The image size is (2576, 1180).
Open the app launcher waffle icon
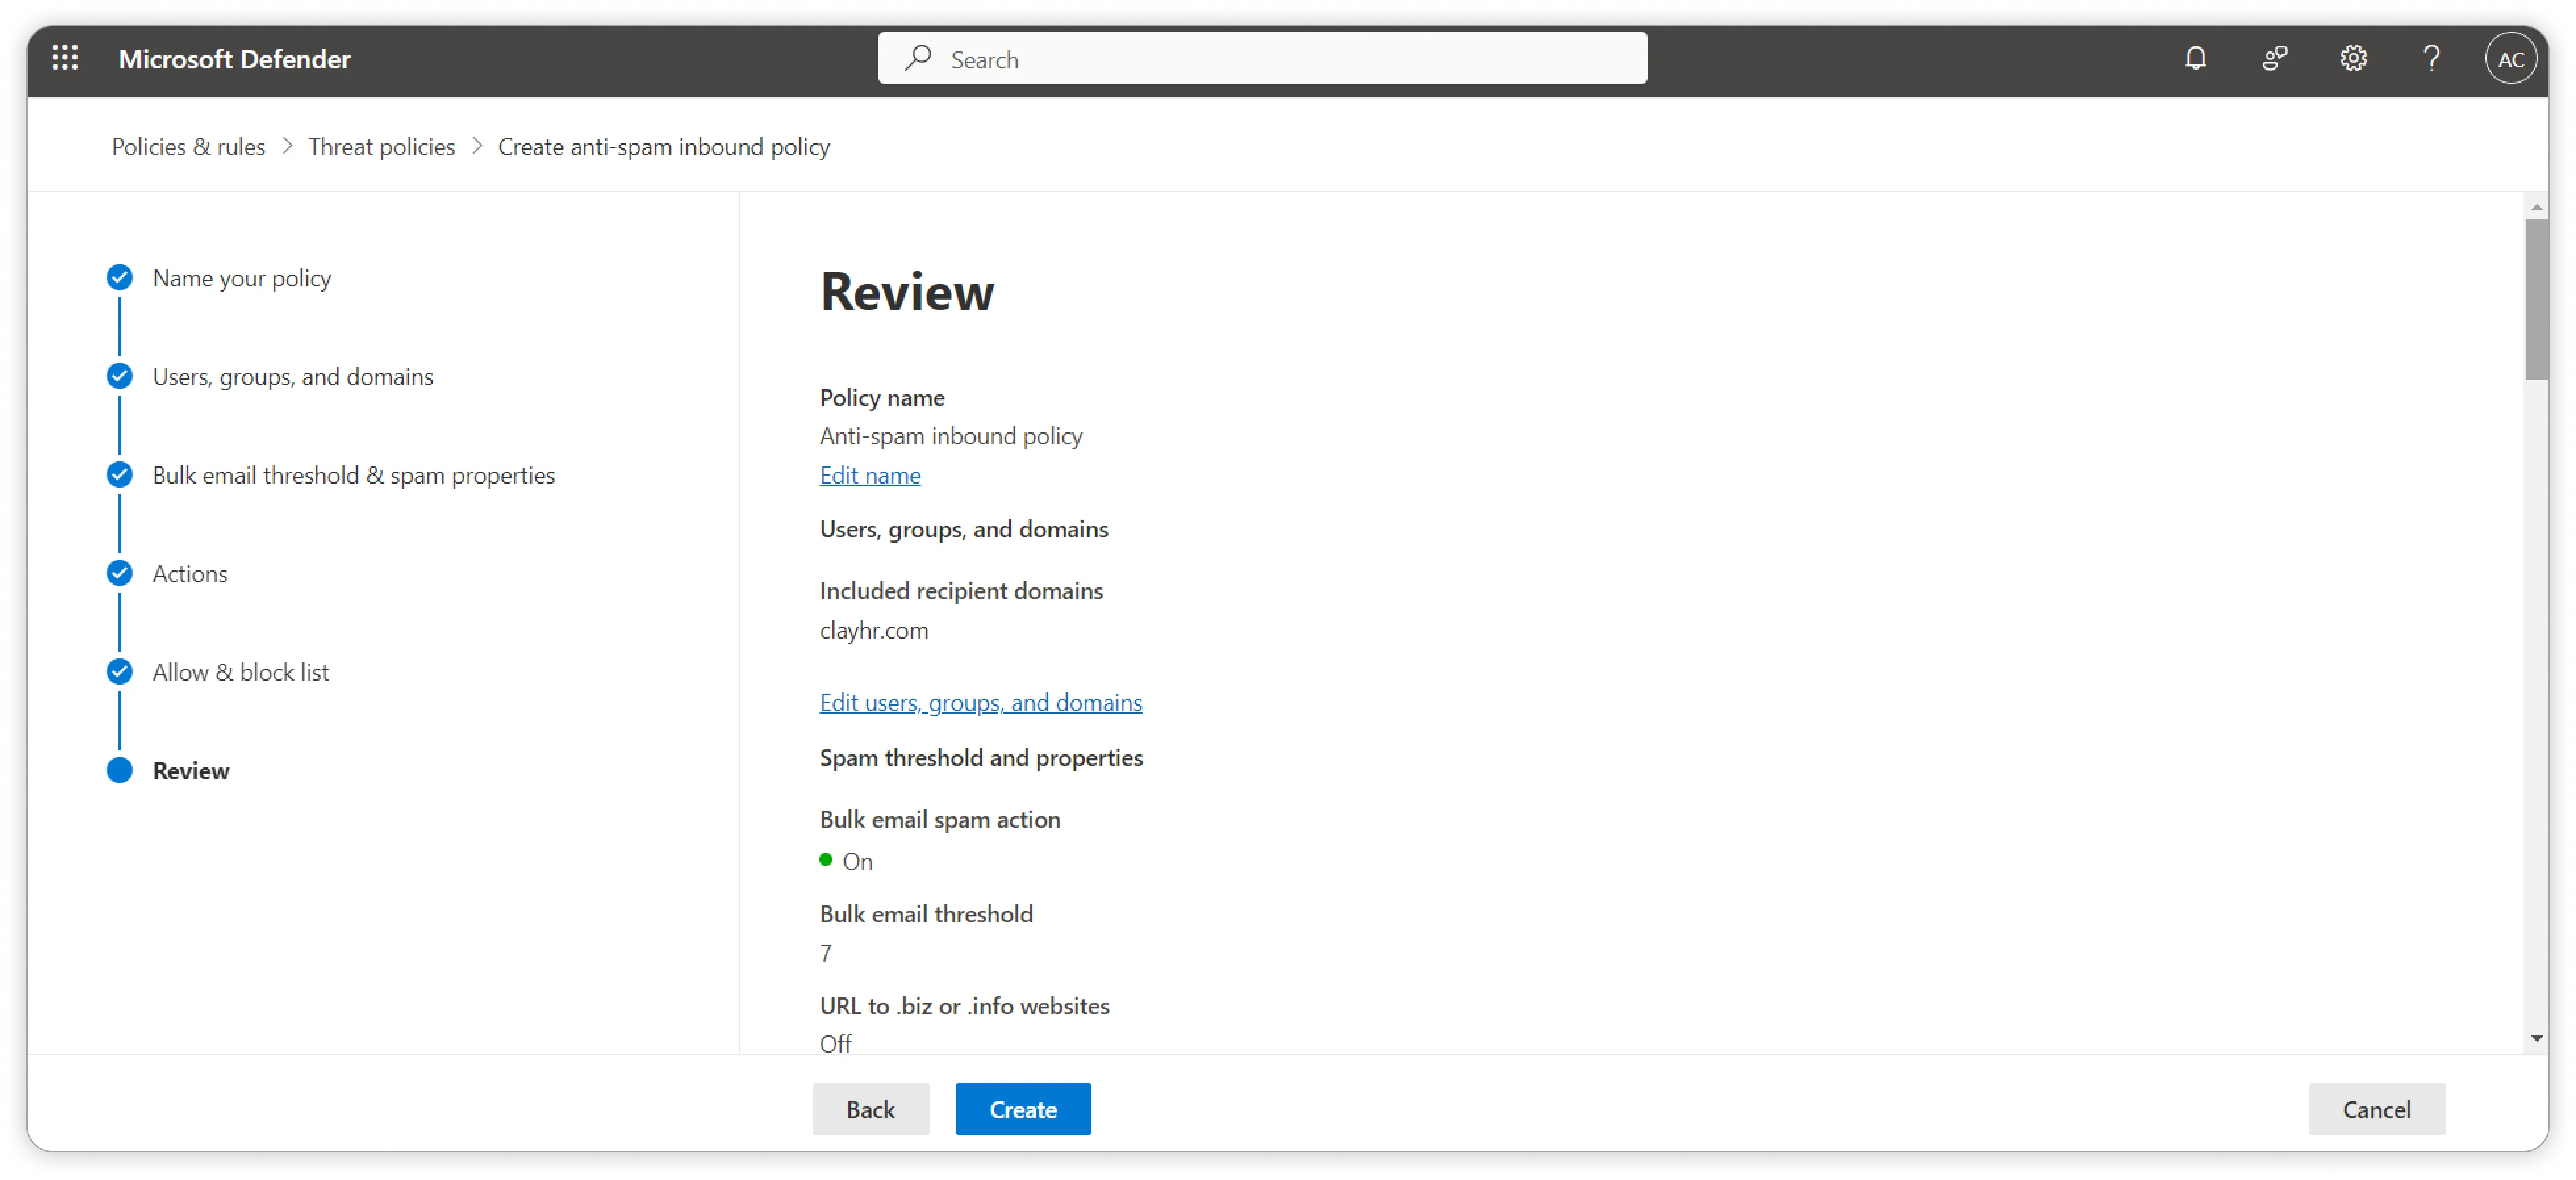coord(65,58)
